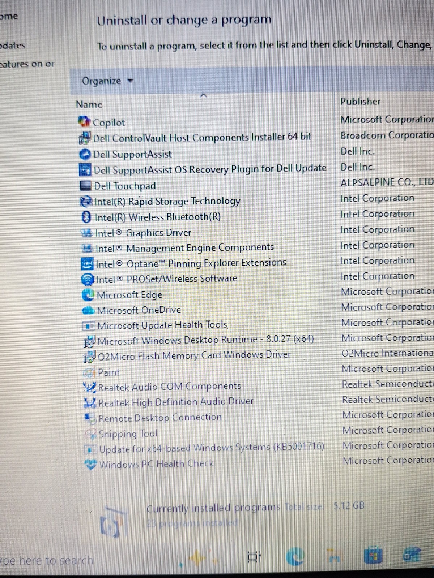Viewport: 434px width, 578px height.
Task: Click the taskbar search box
Action: (x=46, y=561)
